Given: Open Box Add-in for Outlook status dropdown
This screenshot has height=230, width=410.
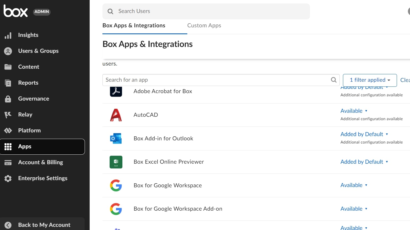Looking at the screenshot, I should tap(364, 134).
